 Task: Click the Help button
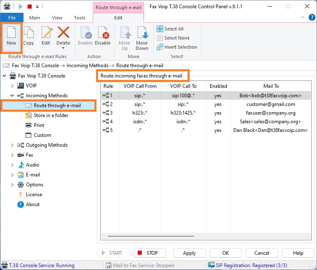(x=298, y=253)
